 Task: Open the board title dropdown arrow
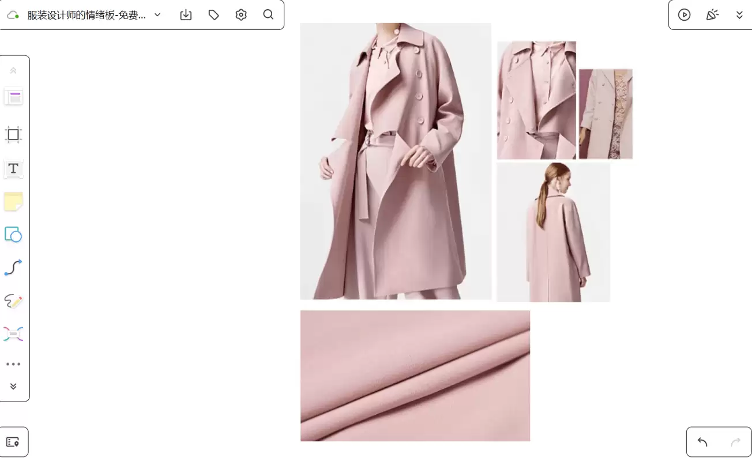click(x=157, y=15)
